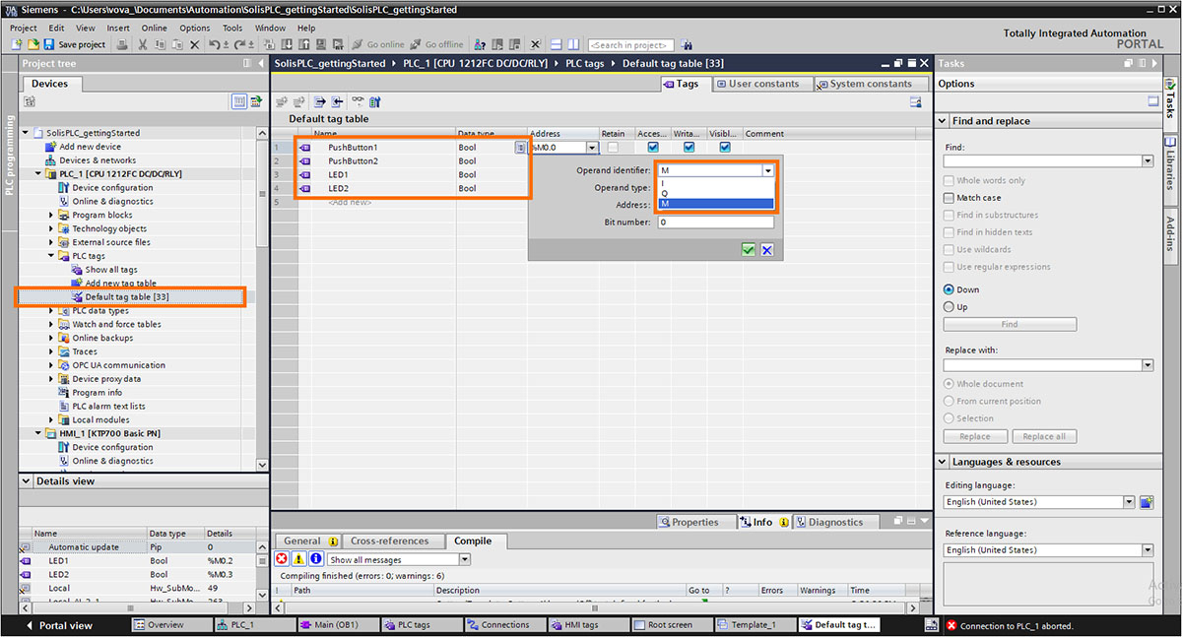Toggle Retain checkbox for PushButton1
1182x637 pixels.
pyautogui.click(x=613, y=147)
